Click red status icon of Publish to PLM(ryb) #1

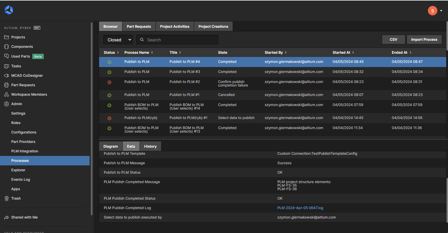[x=109, y=118]
